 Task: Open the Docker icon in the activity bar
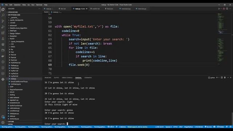(x=3, y=56)
